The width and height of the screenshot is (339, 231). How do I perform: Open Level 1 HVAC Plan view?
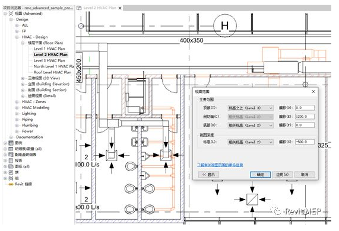pos(49,49)
